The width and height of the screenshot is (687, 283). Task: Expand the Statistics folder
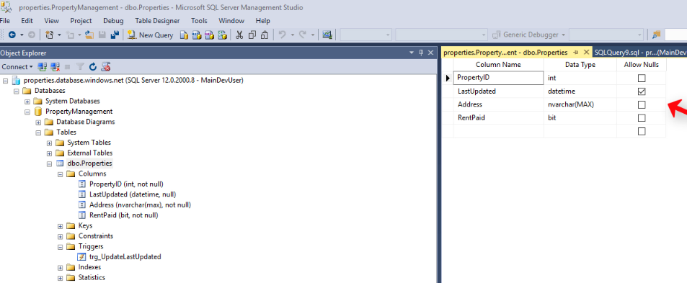coord(60,278)
